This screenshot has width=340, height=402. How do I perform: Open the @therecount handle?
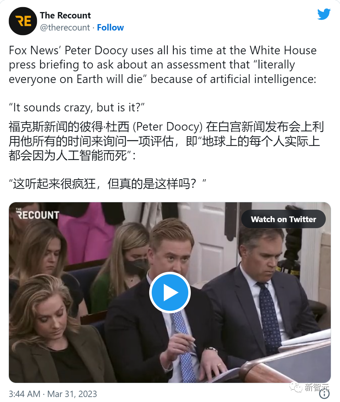point(65,27)
